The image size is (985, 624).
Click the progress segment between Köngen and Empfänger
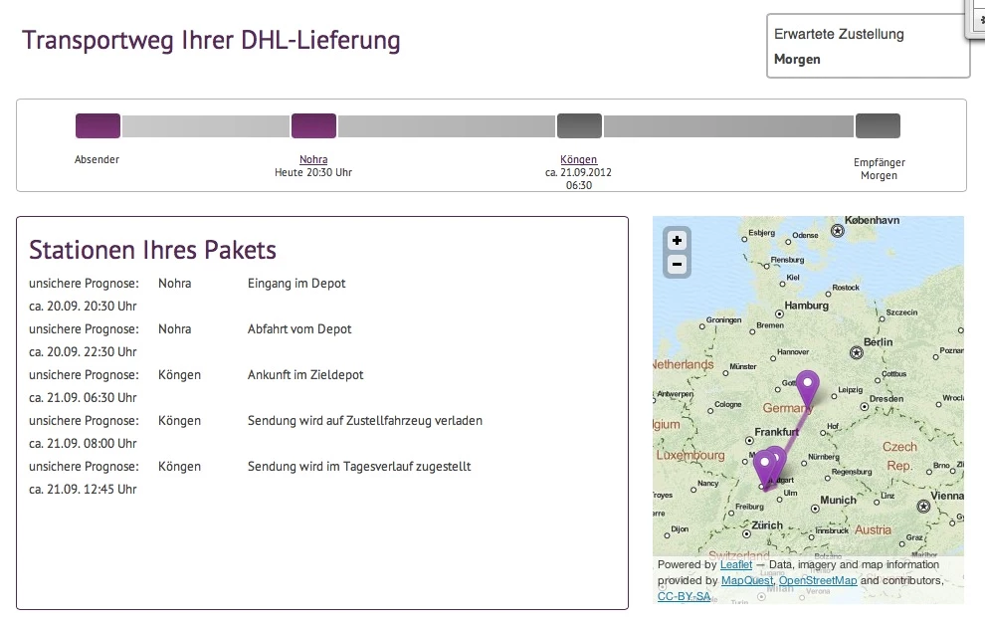(x=728, y=125)
